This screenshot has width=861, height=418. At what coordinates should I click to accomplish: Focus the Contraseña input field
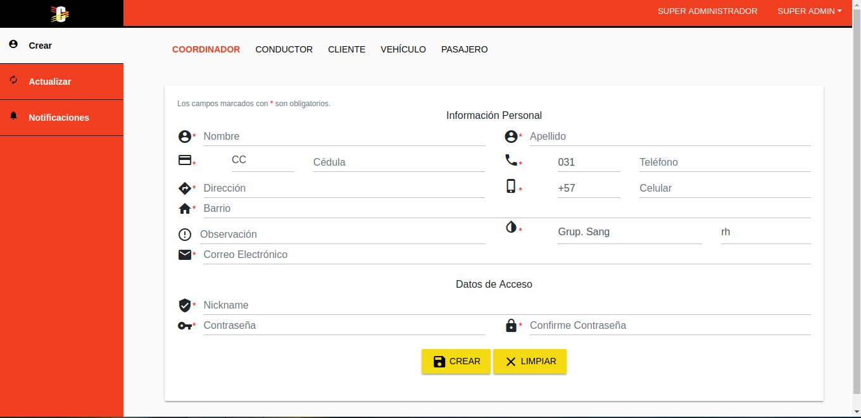click(x=344, y=326)
